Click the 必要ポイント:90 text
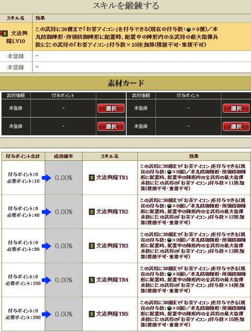The image size is (251, 332). 23,249
